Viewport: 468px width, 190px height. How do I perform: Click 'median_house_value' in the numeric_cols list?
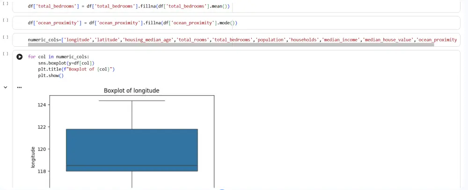pos(388,40)
